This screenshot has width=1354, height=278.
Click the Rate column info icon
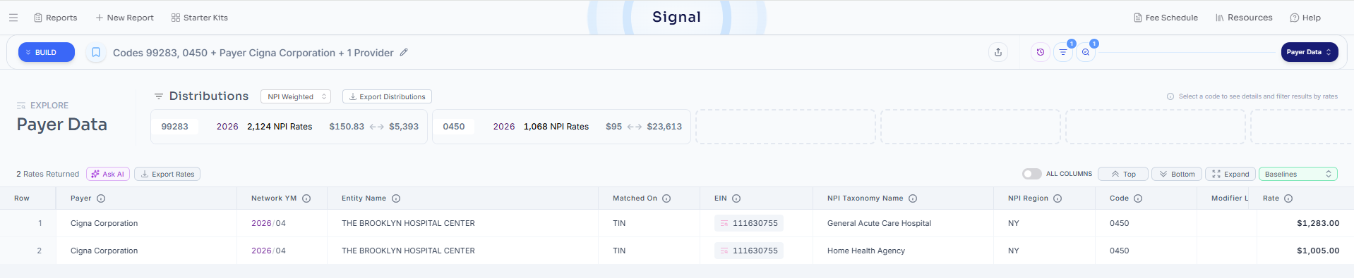[1288, 198]
